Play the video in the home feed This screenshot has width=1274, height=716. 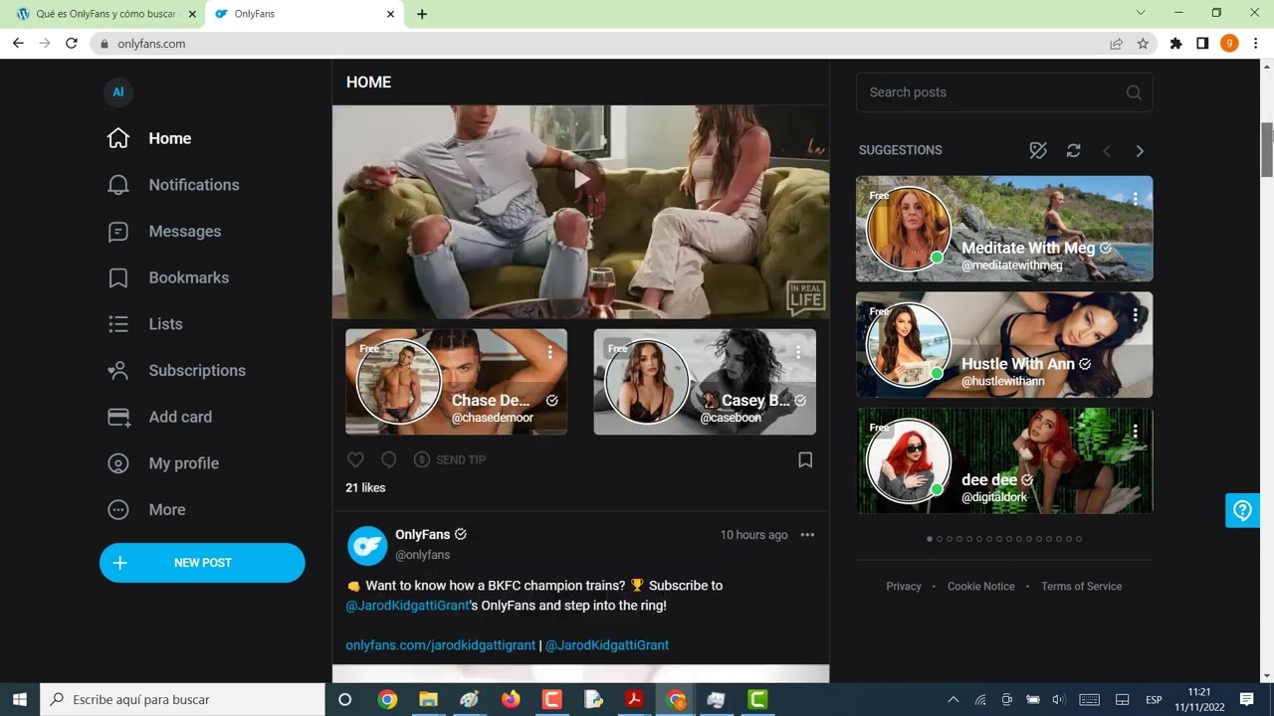[581, 179]
